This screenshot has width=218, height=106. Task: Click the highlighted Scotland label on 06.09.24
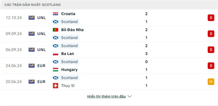pyautogui.click(x=69, y=46)
